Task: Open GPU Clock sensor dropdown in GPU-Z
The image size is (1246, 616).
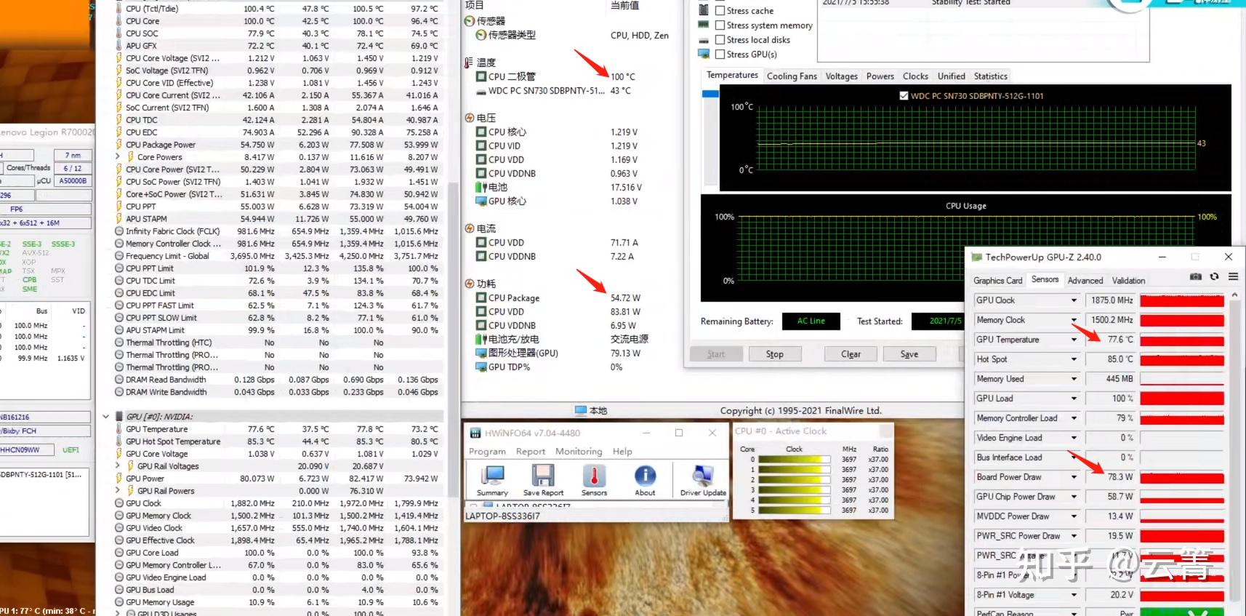Action: pos(1074,300)
